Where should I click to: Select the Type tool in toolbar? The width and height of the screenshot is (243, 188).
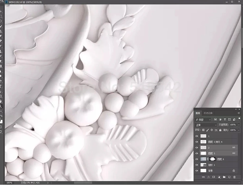[1, 86]
